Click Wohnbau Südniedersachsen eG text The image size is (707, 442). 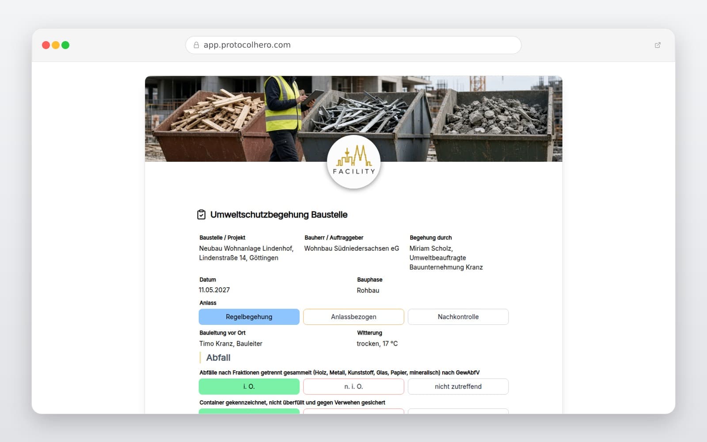[x=352, y=248]
